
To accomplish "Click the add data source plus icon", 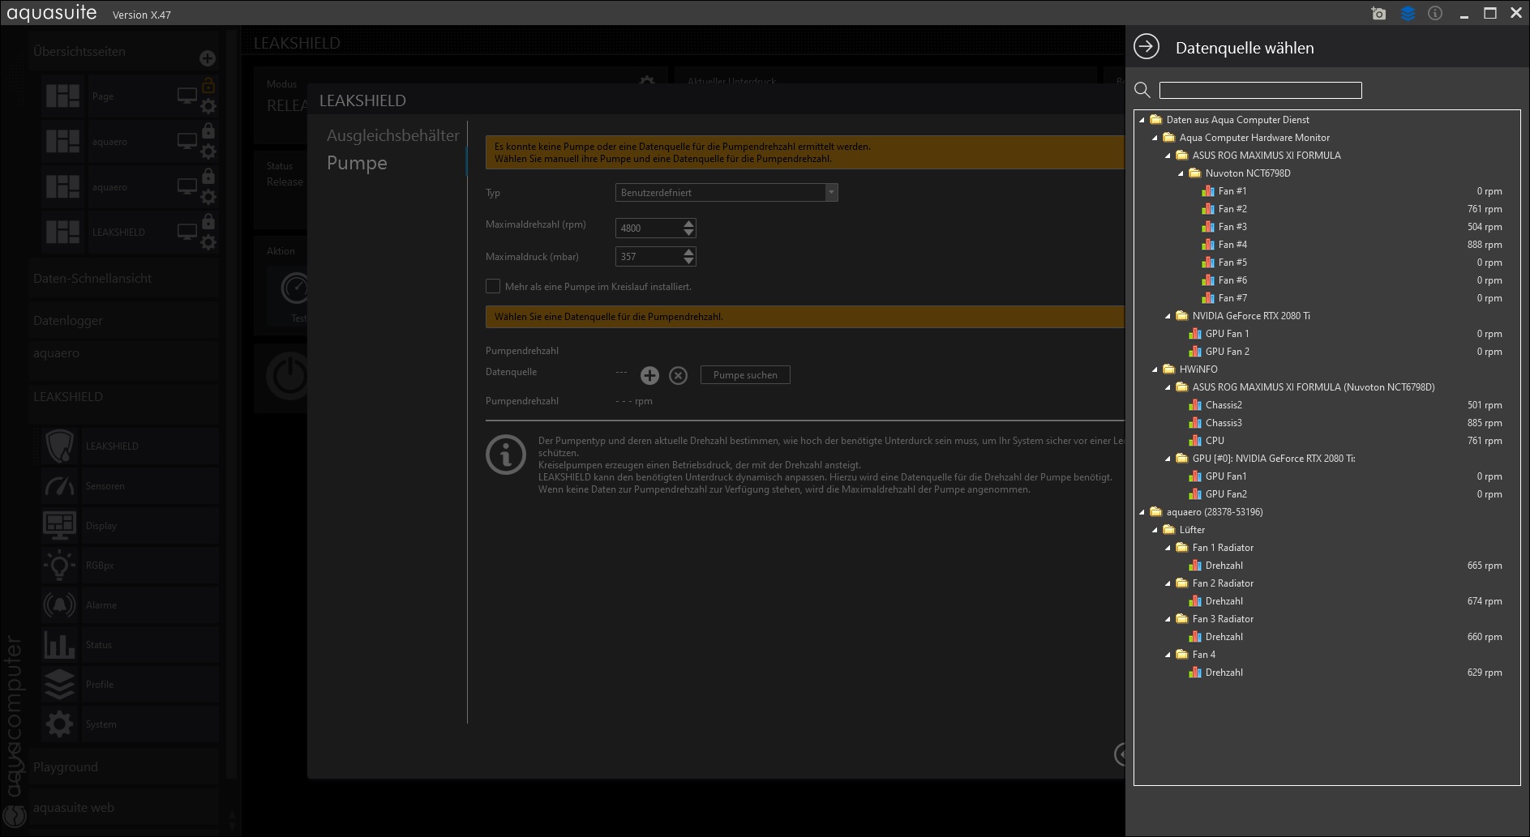I will [649, 375].
